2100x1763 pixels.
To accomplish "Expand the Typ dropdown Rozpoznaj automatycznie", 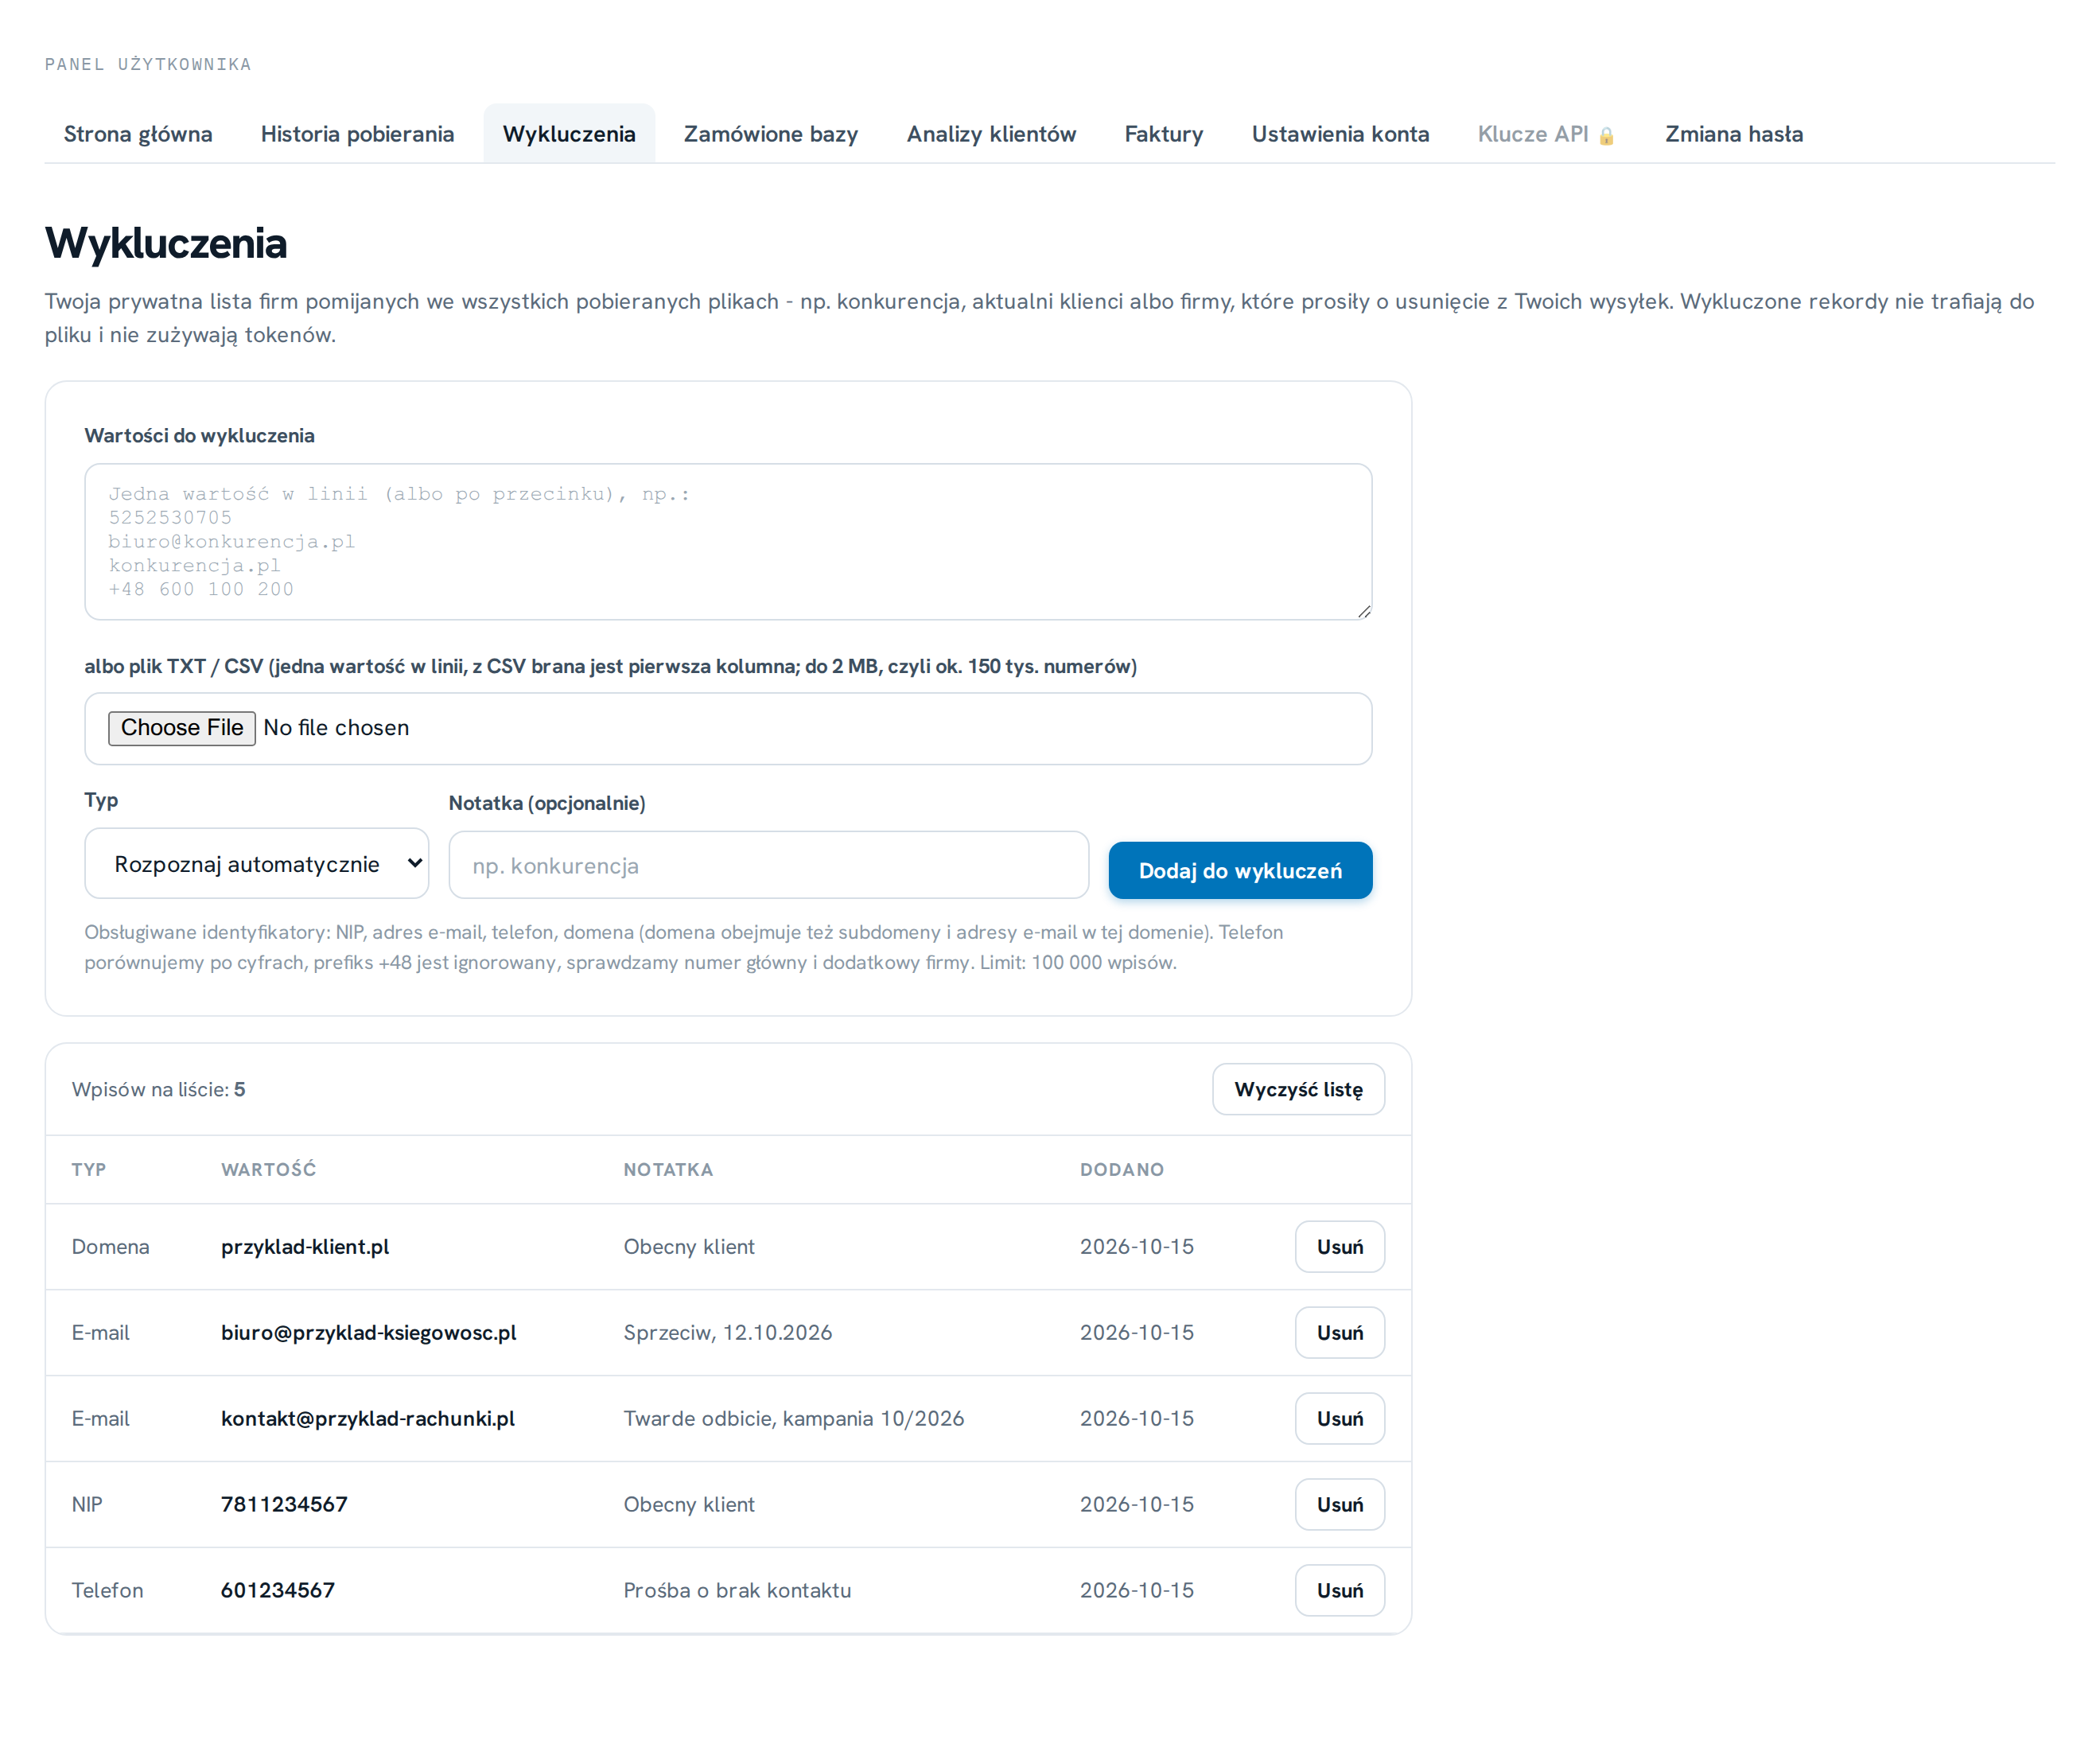I will [x=257, y=863].
